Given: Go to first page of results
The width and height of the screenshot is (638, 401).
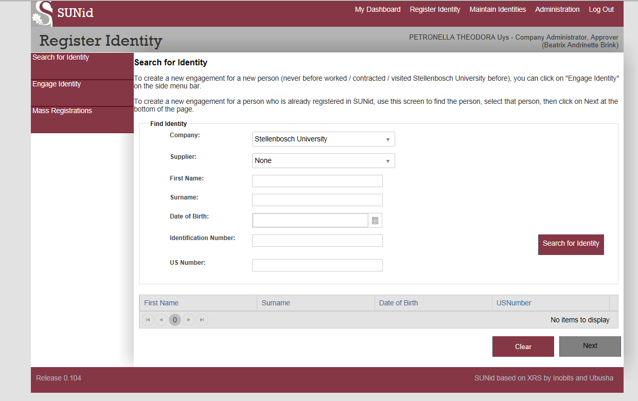Looking at the screenshot, I should (148, 320).
